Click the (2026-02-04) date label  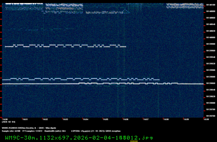coord(9,122)
